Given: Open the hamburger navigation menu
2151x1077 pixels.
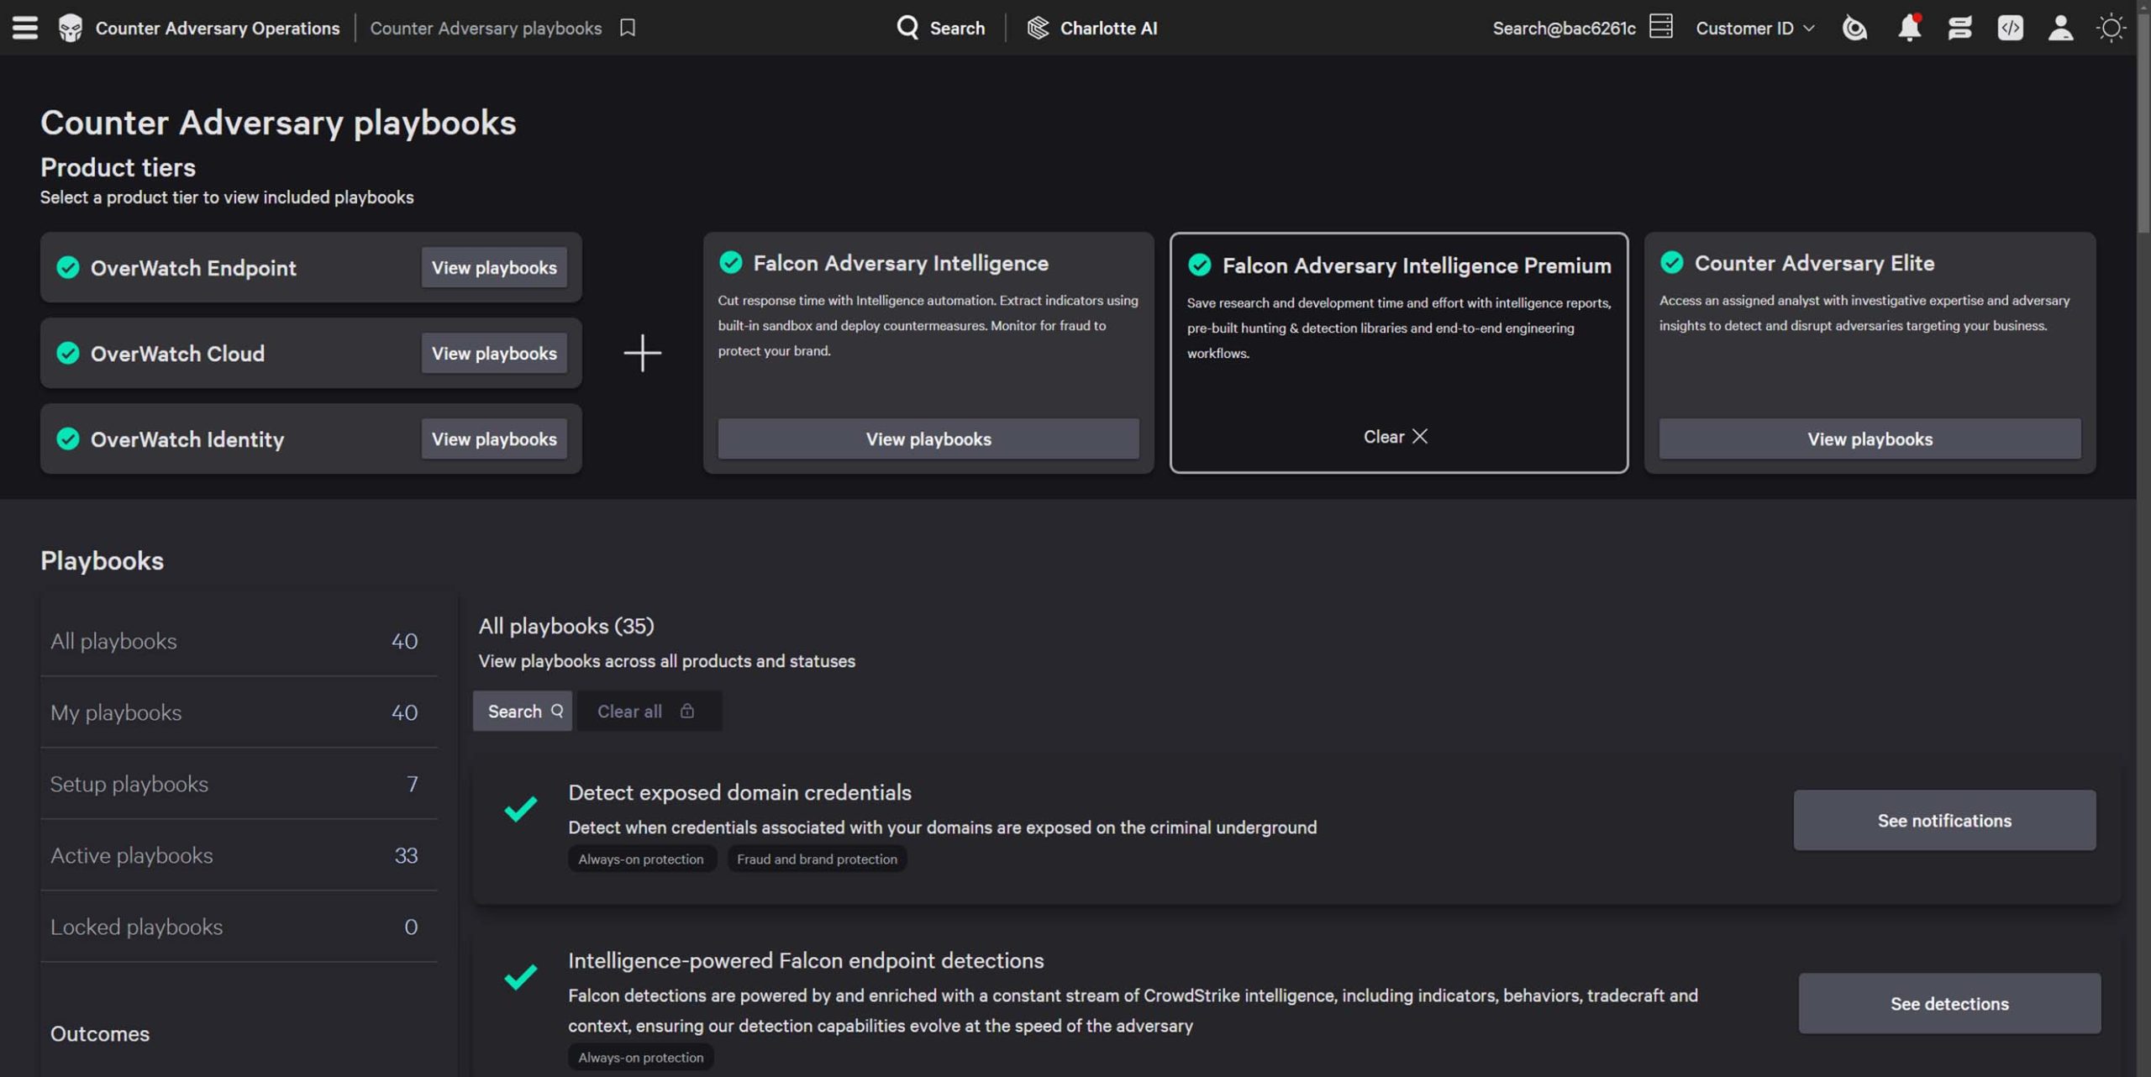Looking at the screenshot, I should (x=24, y=28).
